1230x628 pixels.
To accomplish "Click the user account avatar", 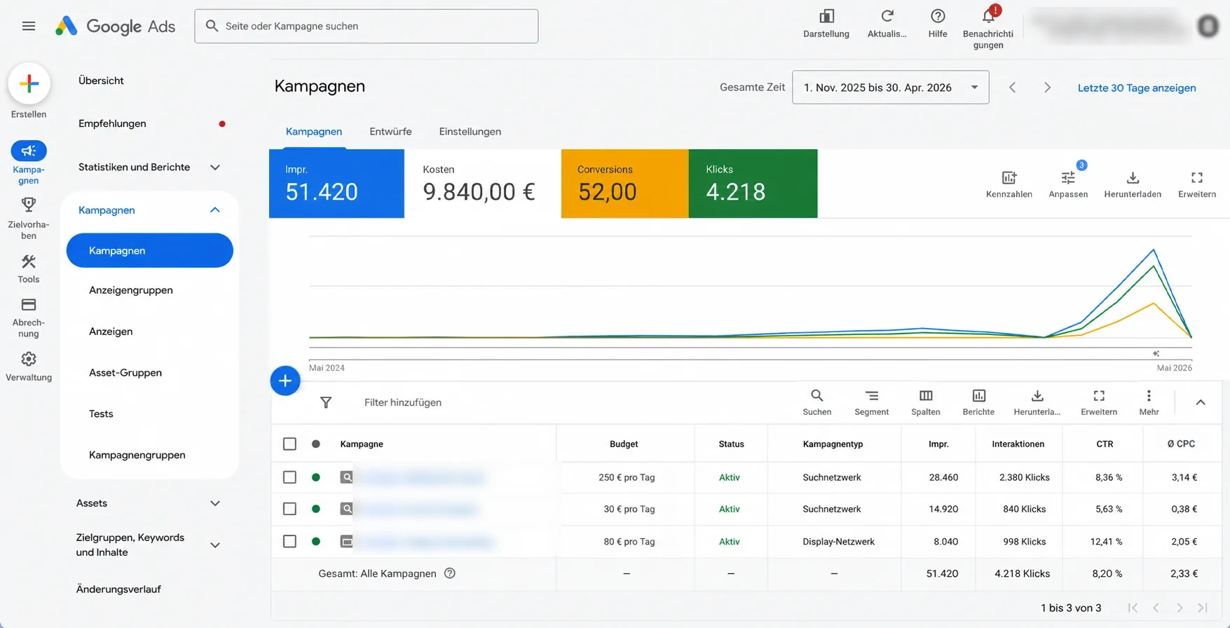I will [1208, 26].
